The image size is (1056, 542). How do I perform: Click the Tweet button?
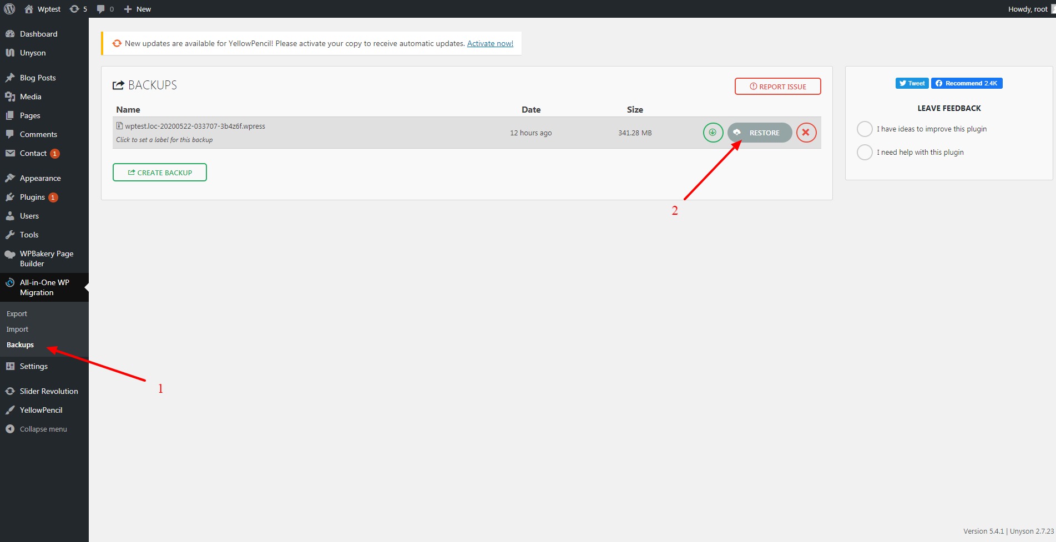[912, 83]
